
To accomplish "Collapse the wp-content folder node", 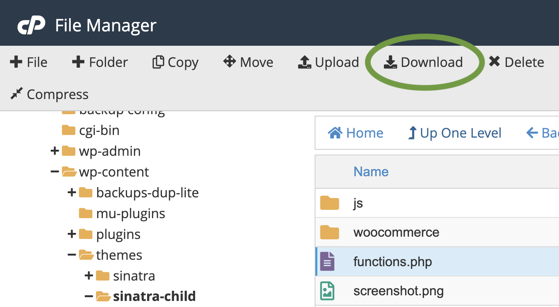I will (x=55, y=172).
